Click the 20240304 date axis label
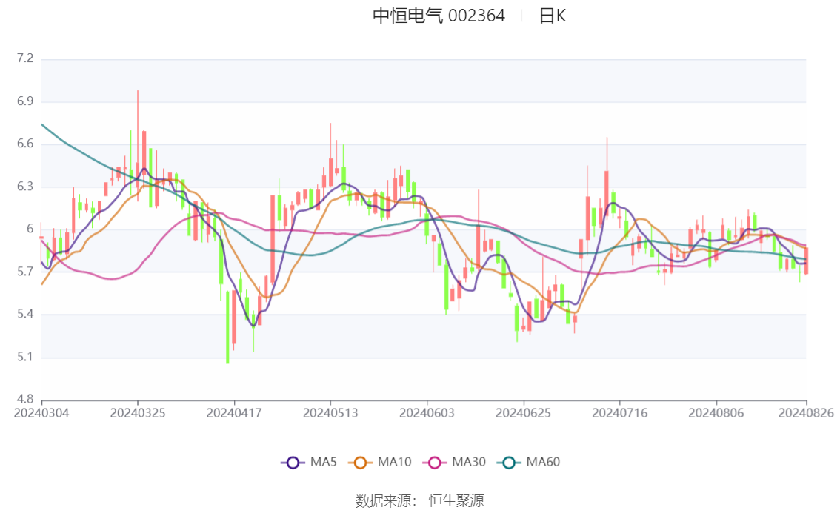This screenshot has width=840, height=510. [x=41, y=413]
